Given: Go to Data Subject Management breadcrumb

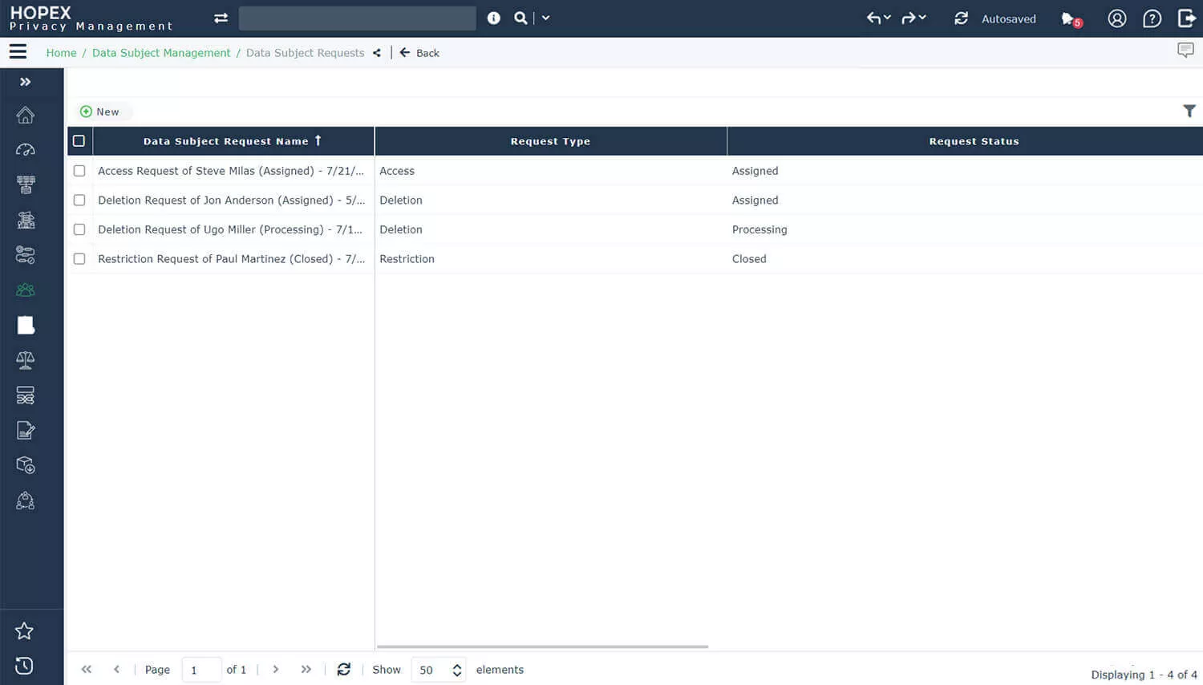Looking at the screenshot, I should tap(161, 53).
